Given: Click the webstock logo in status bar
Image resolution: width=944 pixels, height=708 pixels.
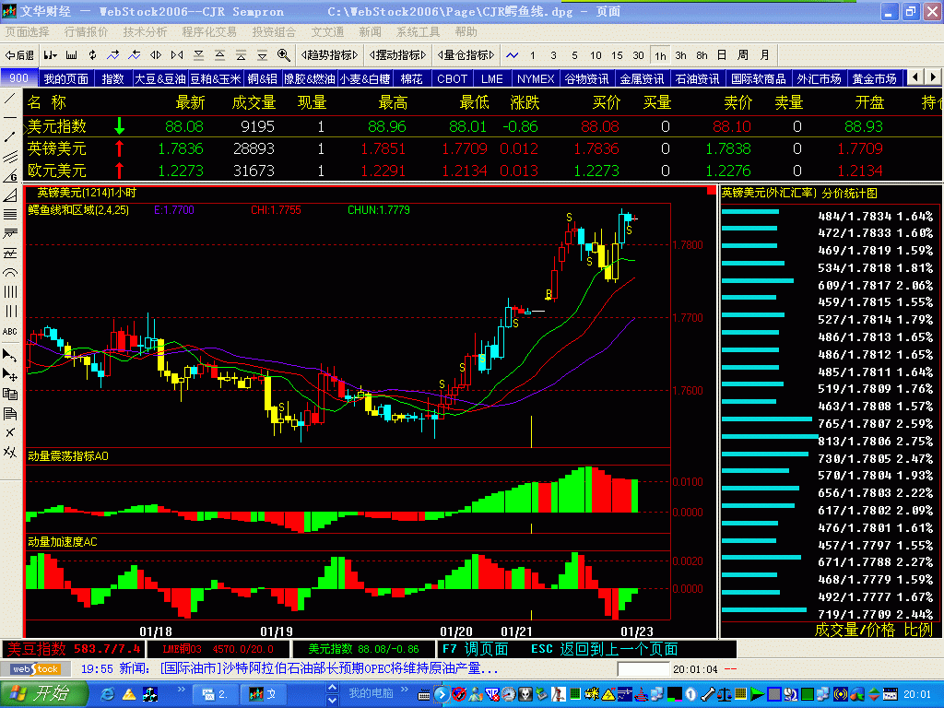Looking at the screenshot, I should (36, 669).
